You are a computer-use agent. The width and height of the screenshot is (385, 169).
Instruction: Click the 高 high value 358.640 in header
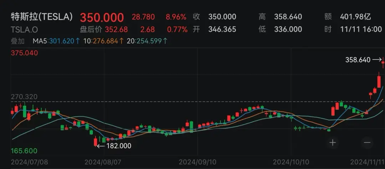click(288, 17)
